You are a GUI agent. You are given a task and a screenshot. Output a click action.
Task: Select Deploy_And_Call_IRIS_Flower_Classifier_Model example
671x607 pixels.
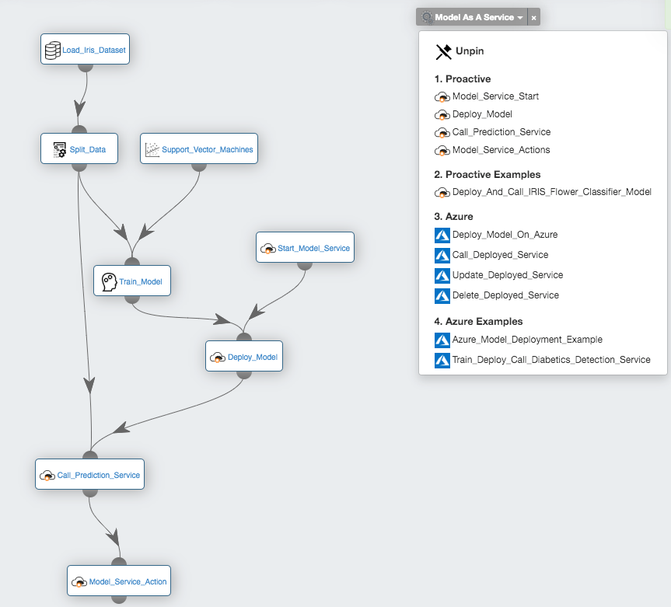click(x=552, y=192)
